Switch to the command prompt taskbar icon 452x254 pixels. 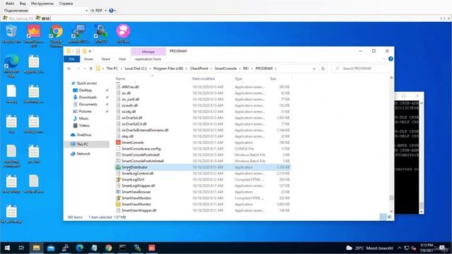[x=123, y=248]
